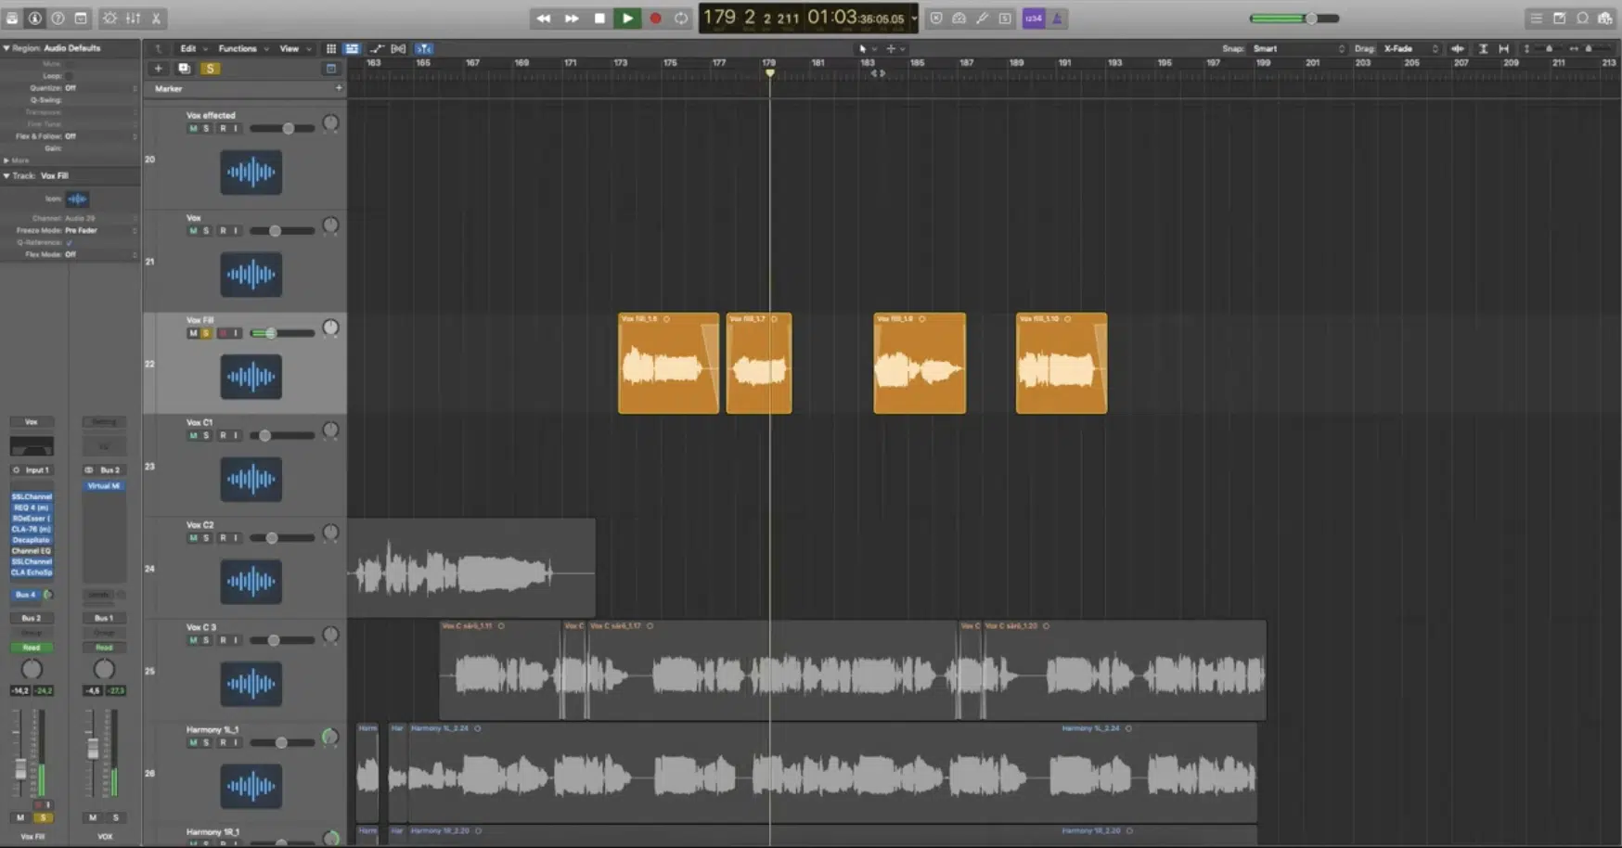
Task: Click the Vox C 3 track waveform icon
Action: pyautogui.click(x=251, y=684)
